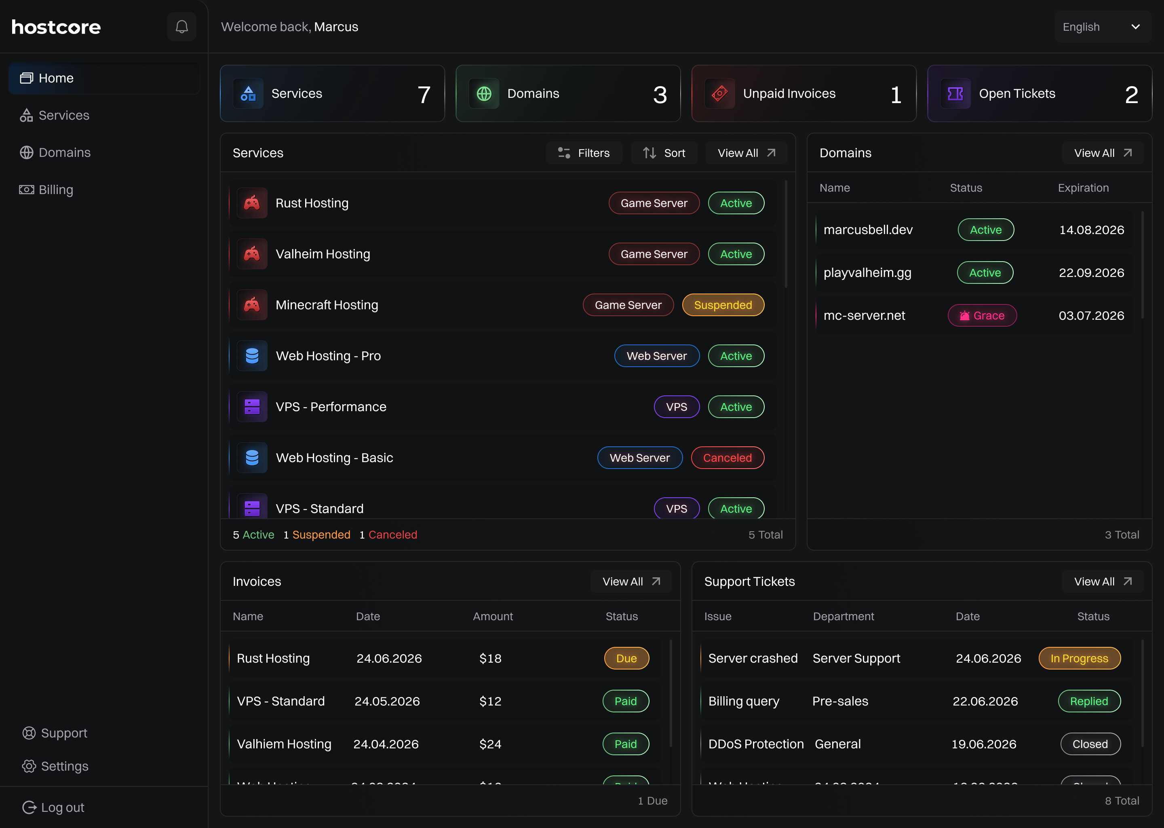Click the Domains summary card globe icon
Viewport: 1164px width, 828px height.
(x=484, y=93)
